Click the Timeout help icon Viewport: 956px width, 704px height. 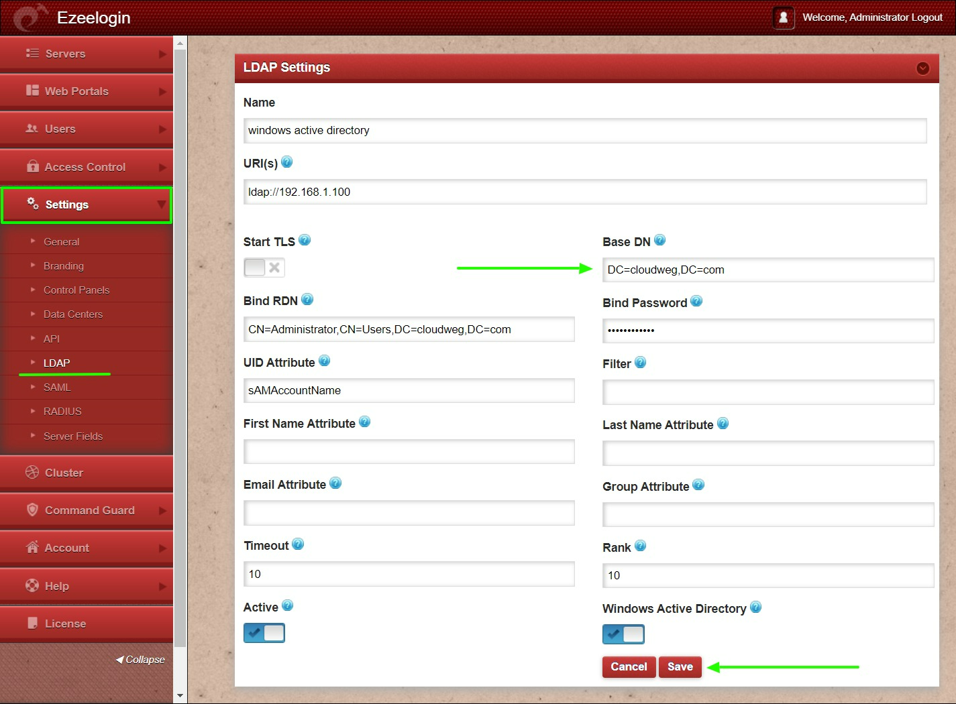(299, 544)
